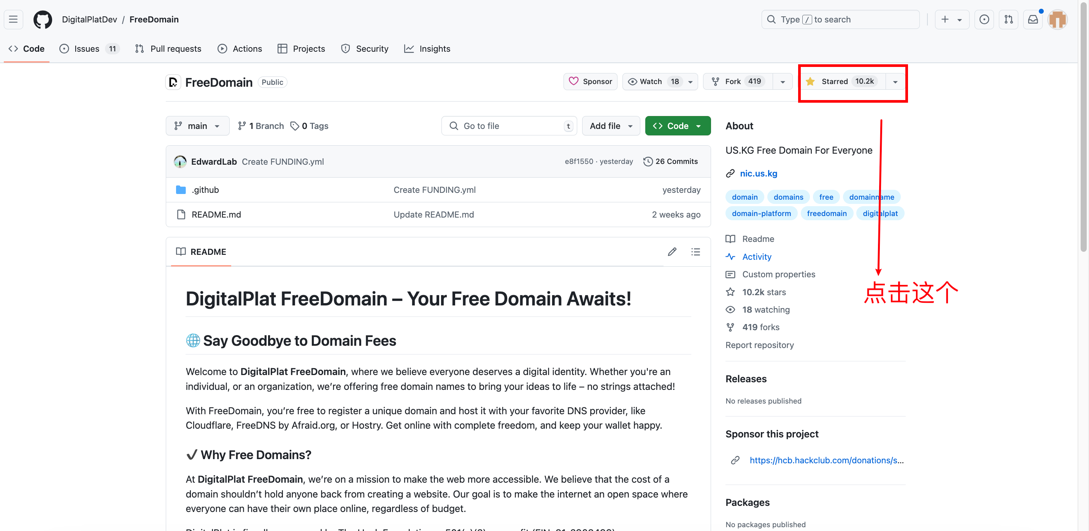Expand the star lists dropdown arrow
Screen dimensions: 1089x531
pyautogui.click(x=895, y=82)
